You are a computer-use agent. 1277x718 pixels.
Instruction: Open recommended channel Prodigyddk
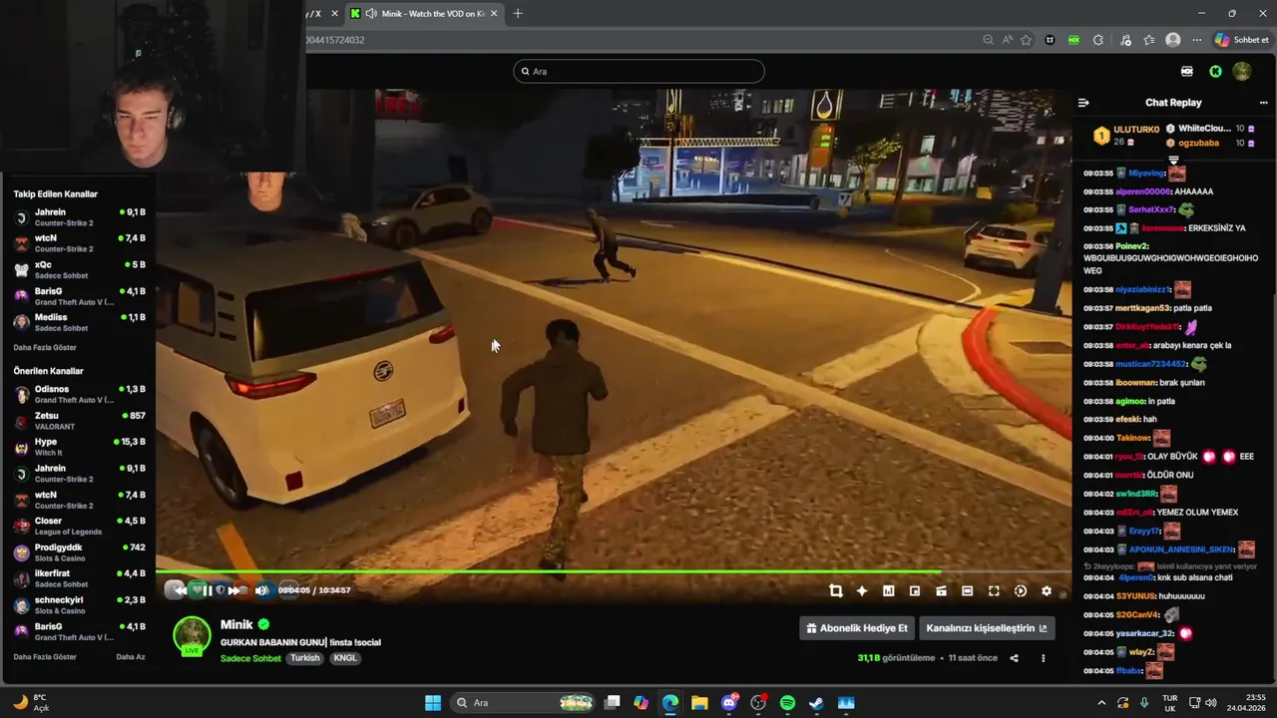(x=80, y=552)
